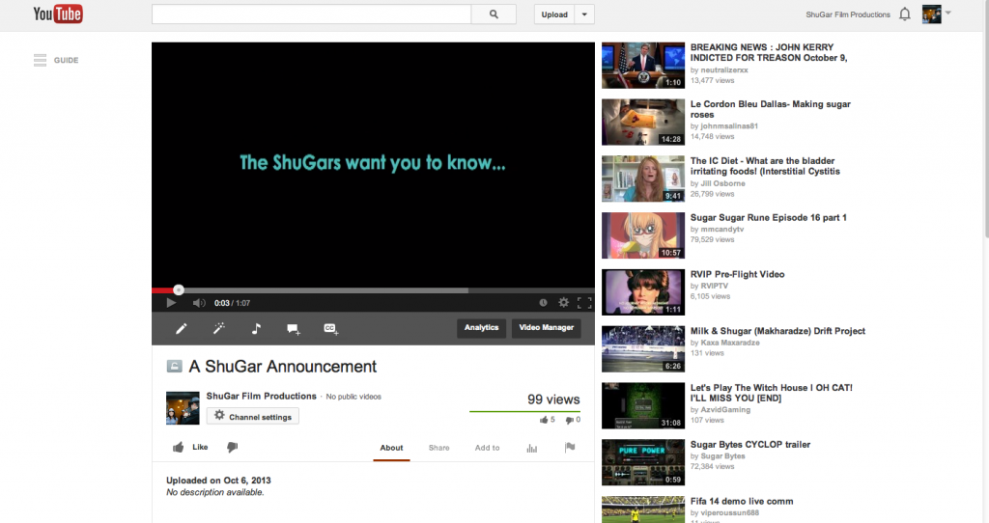This screenshot has height=523, width=989.
Task: Expand the Upload dropdown arrow
Action: 584,14
